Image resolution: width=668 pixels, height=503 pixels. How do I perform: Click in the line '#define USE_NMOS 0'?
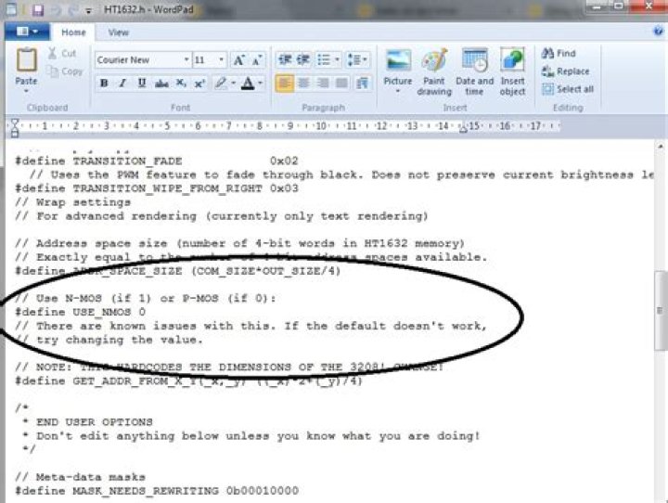coord(80,312)
